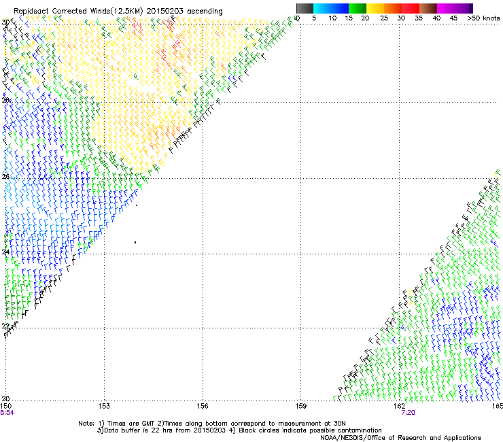Click the longitude label '153' on bottom axis
This screenshot has height=442, width=503.
pyautogui.click(x=104, y=406)
